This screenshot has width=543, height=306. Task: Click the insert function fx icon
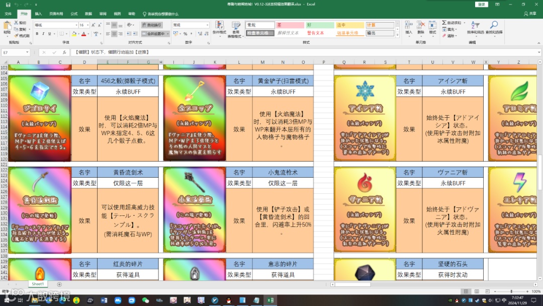[x=64, y=52]
